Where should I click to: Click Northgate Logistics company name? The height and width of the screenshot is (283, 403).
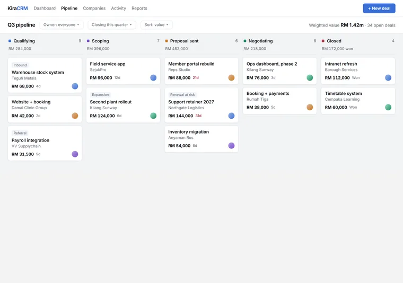[x=186, y=108]
